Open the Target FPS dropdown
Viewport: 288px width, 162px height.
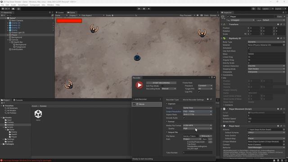click(205, 89)
